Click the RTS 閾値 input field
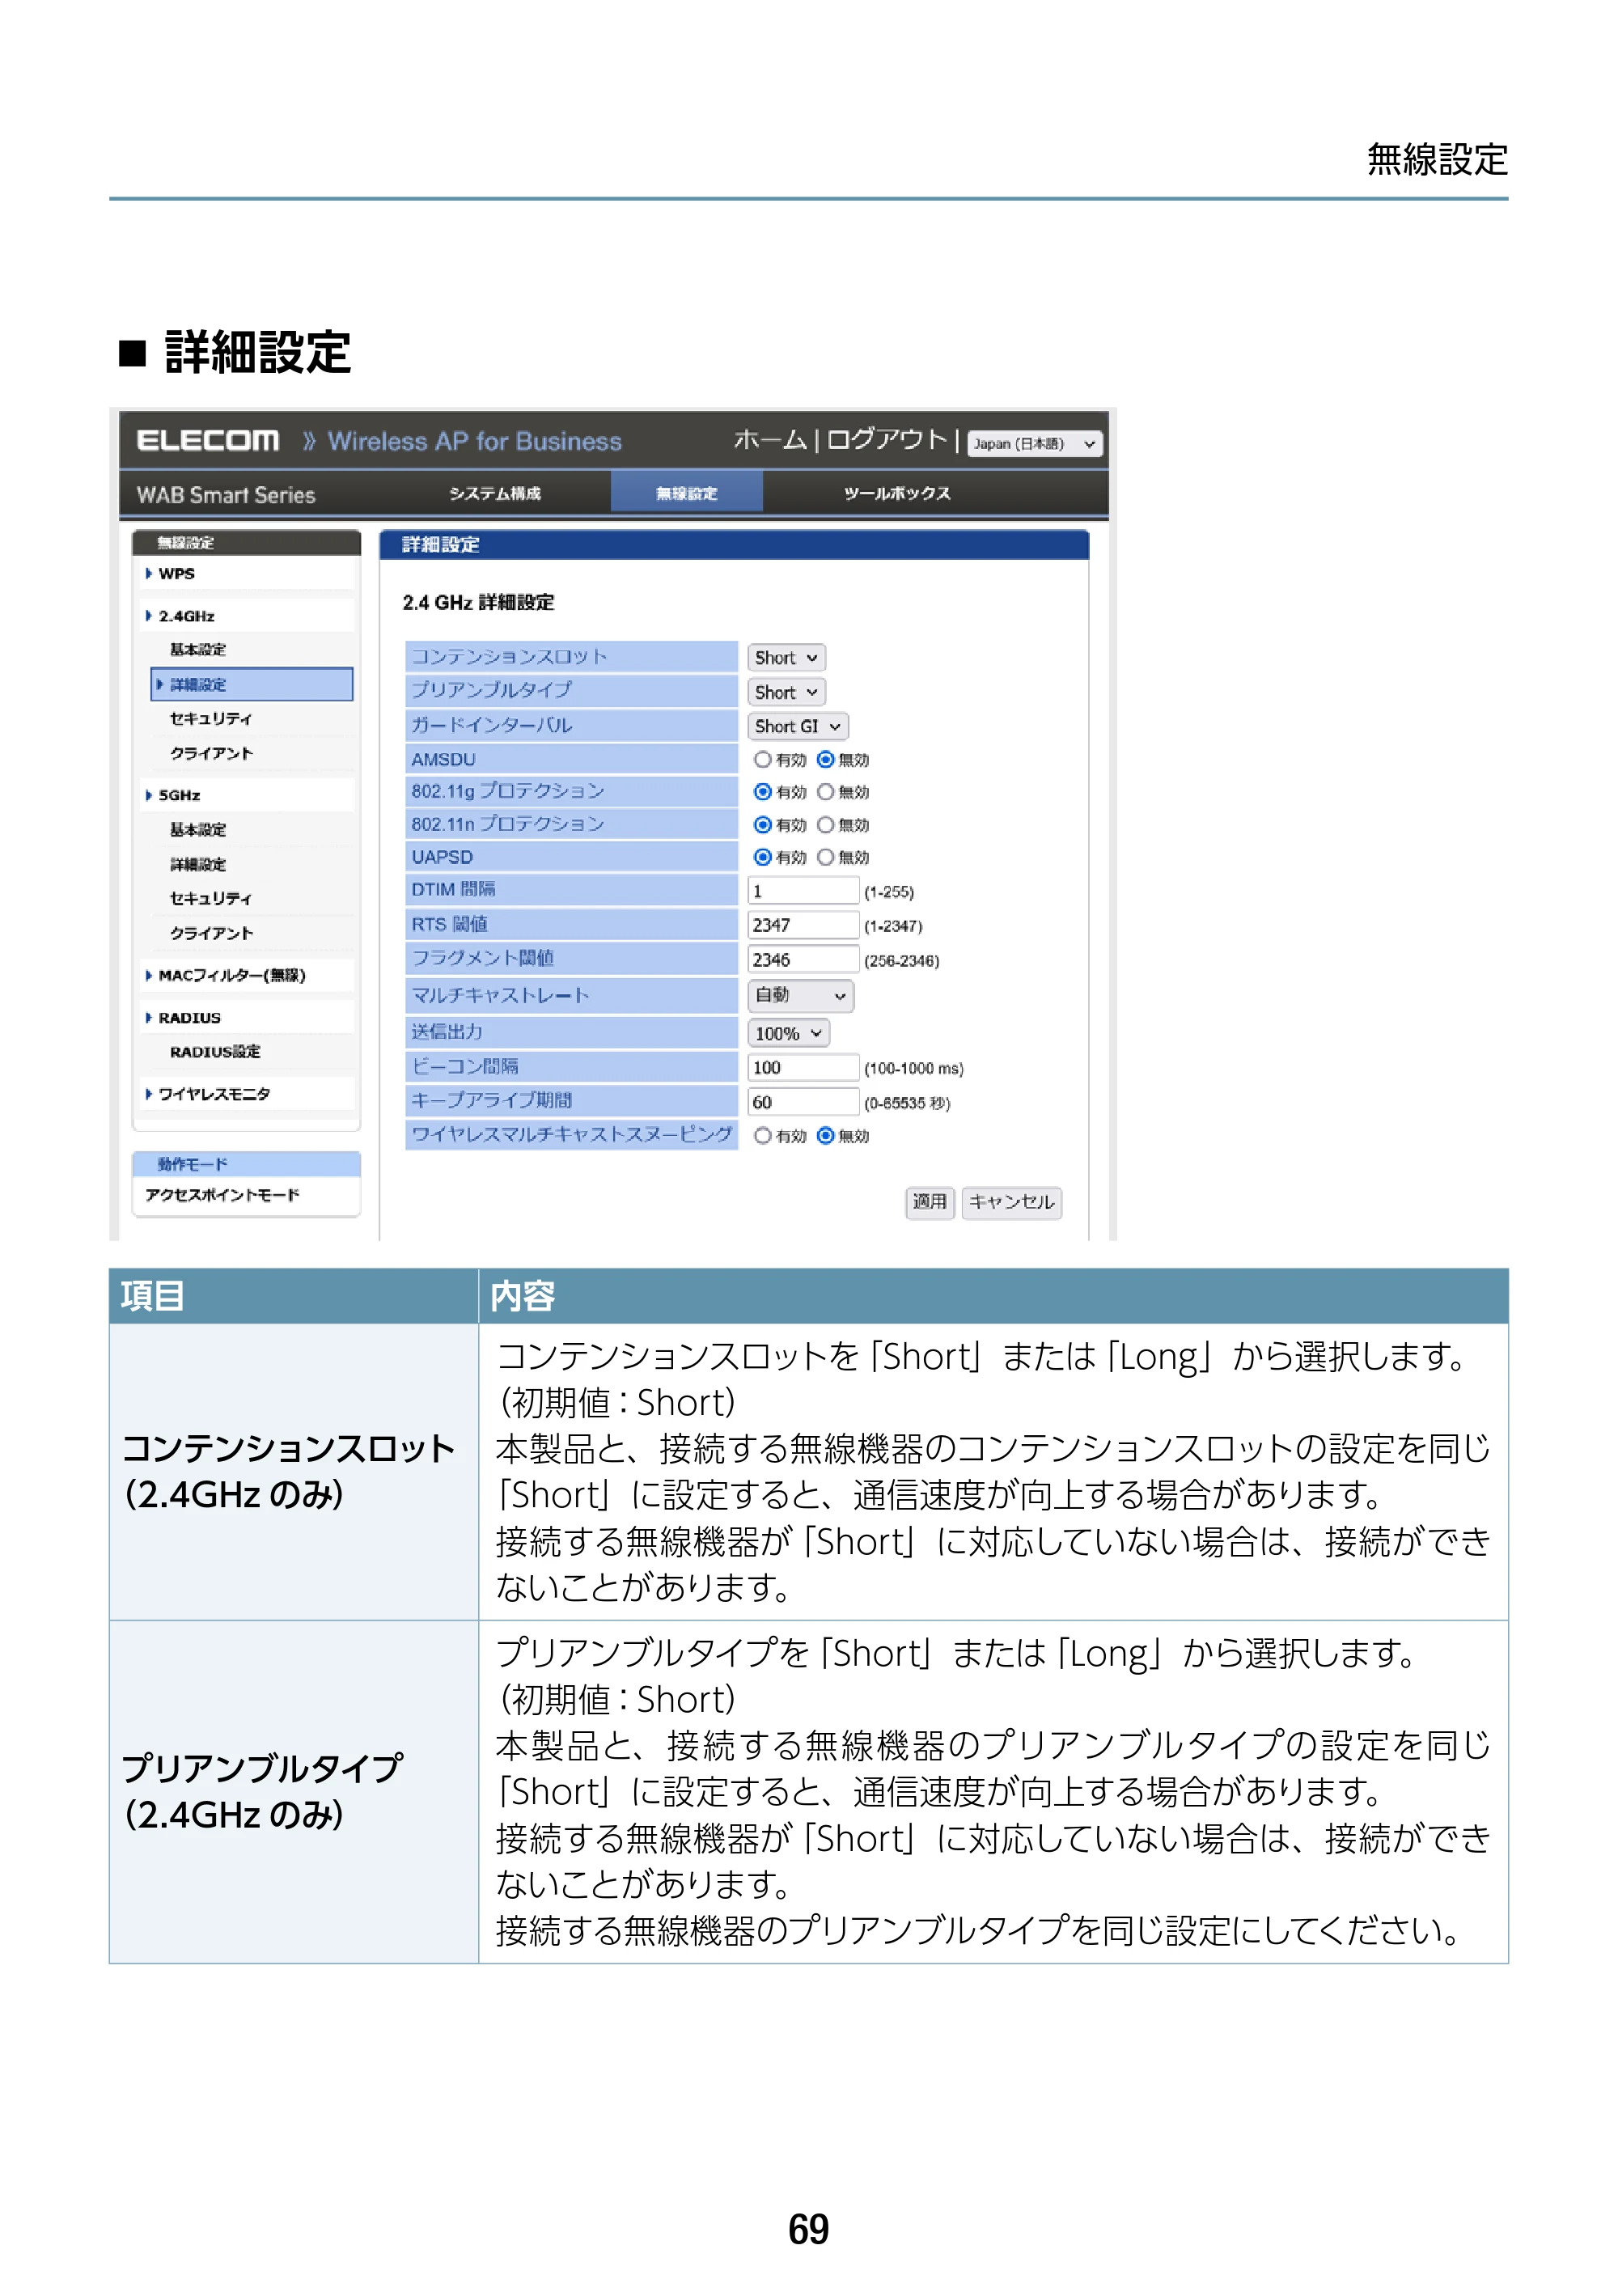This screenshot has height=2296, width=1618. click(x=804, y=925)
